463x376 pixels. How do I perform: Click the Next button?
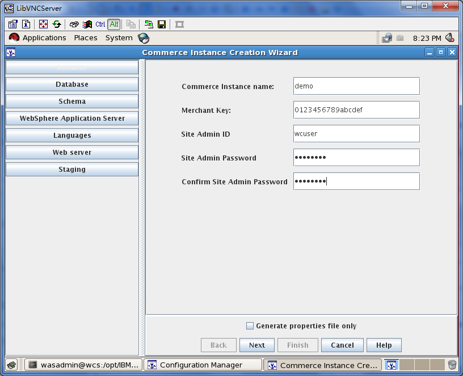point(257,345)
